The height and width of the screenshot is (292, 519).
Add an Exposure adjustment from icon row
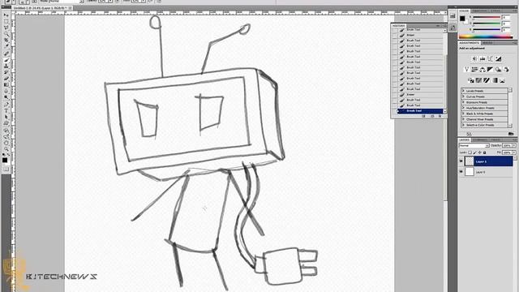pos(498,59)
